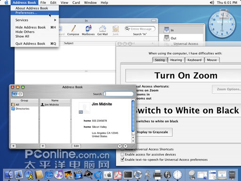Click Edit button below the contact card
Screen dimensions: 241x181
point(76,146)
